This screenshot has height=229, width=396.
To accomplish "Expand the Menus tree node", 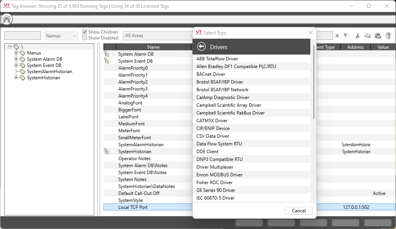I will [16, 53].
